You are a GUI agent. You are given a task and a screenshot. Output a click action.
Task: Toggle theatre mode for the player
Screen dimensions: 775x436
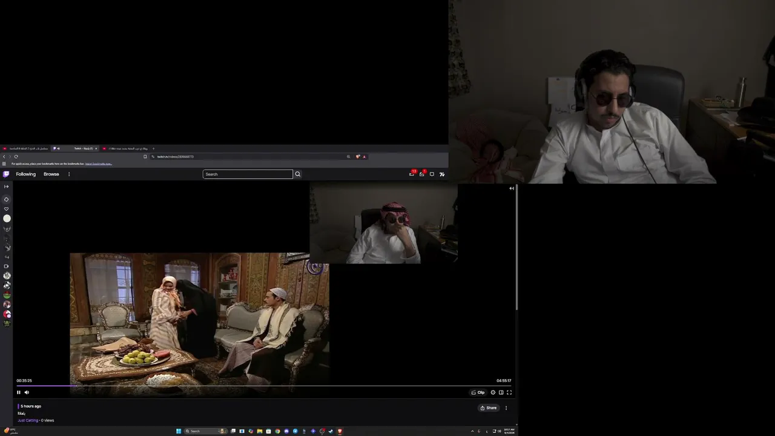[501, 392]
